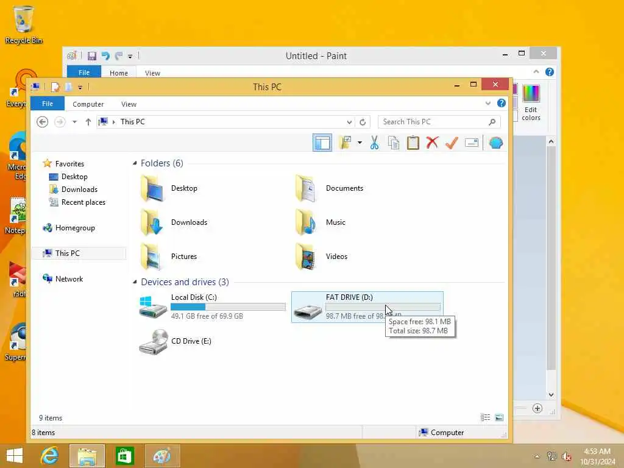The image size is (624, 468).
Task: Open the View tab in Paint
Action: click(x=152, y=73)
